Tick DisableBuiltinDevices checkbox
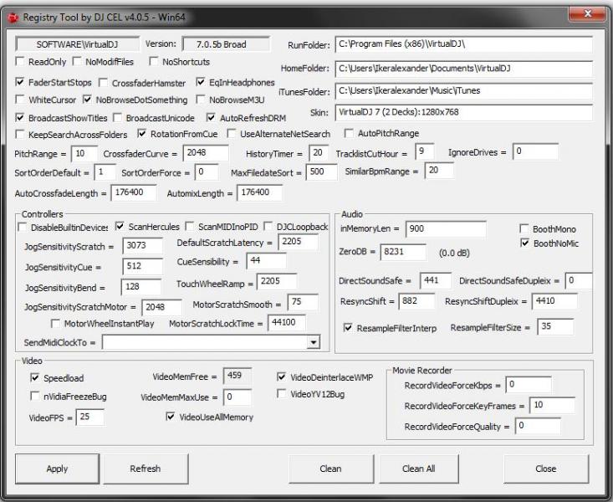 tap(23, 227)
